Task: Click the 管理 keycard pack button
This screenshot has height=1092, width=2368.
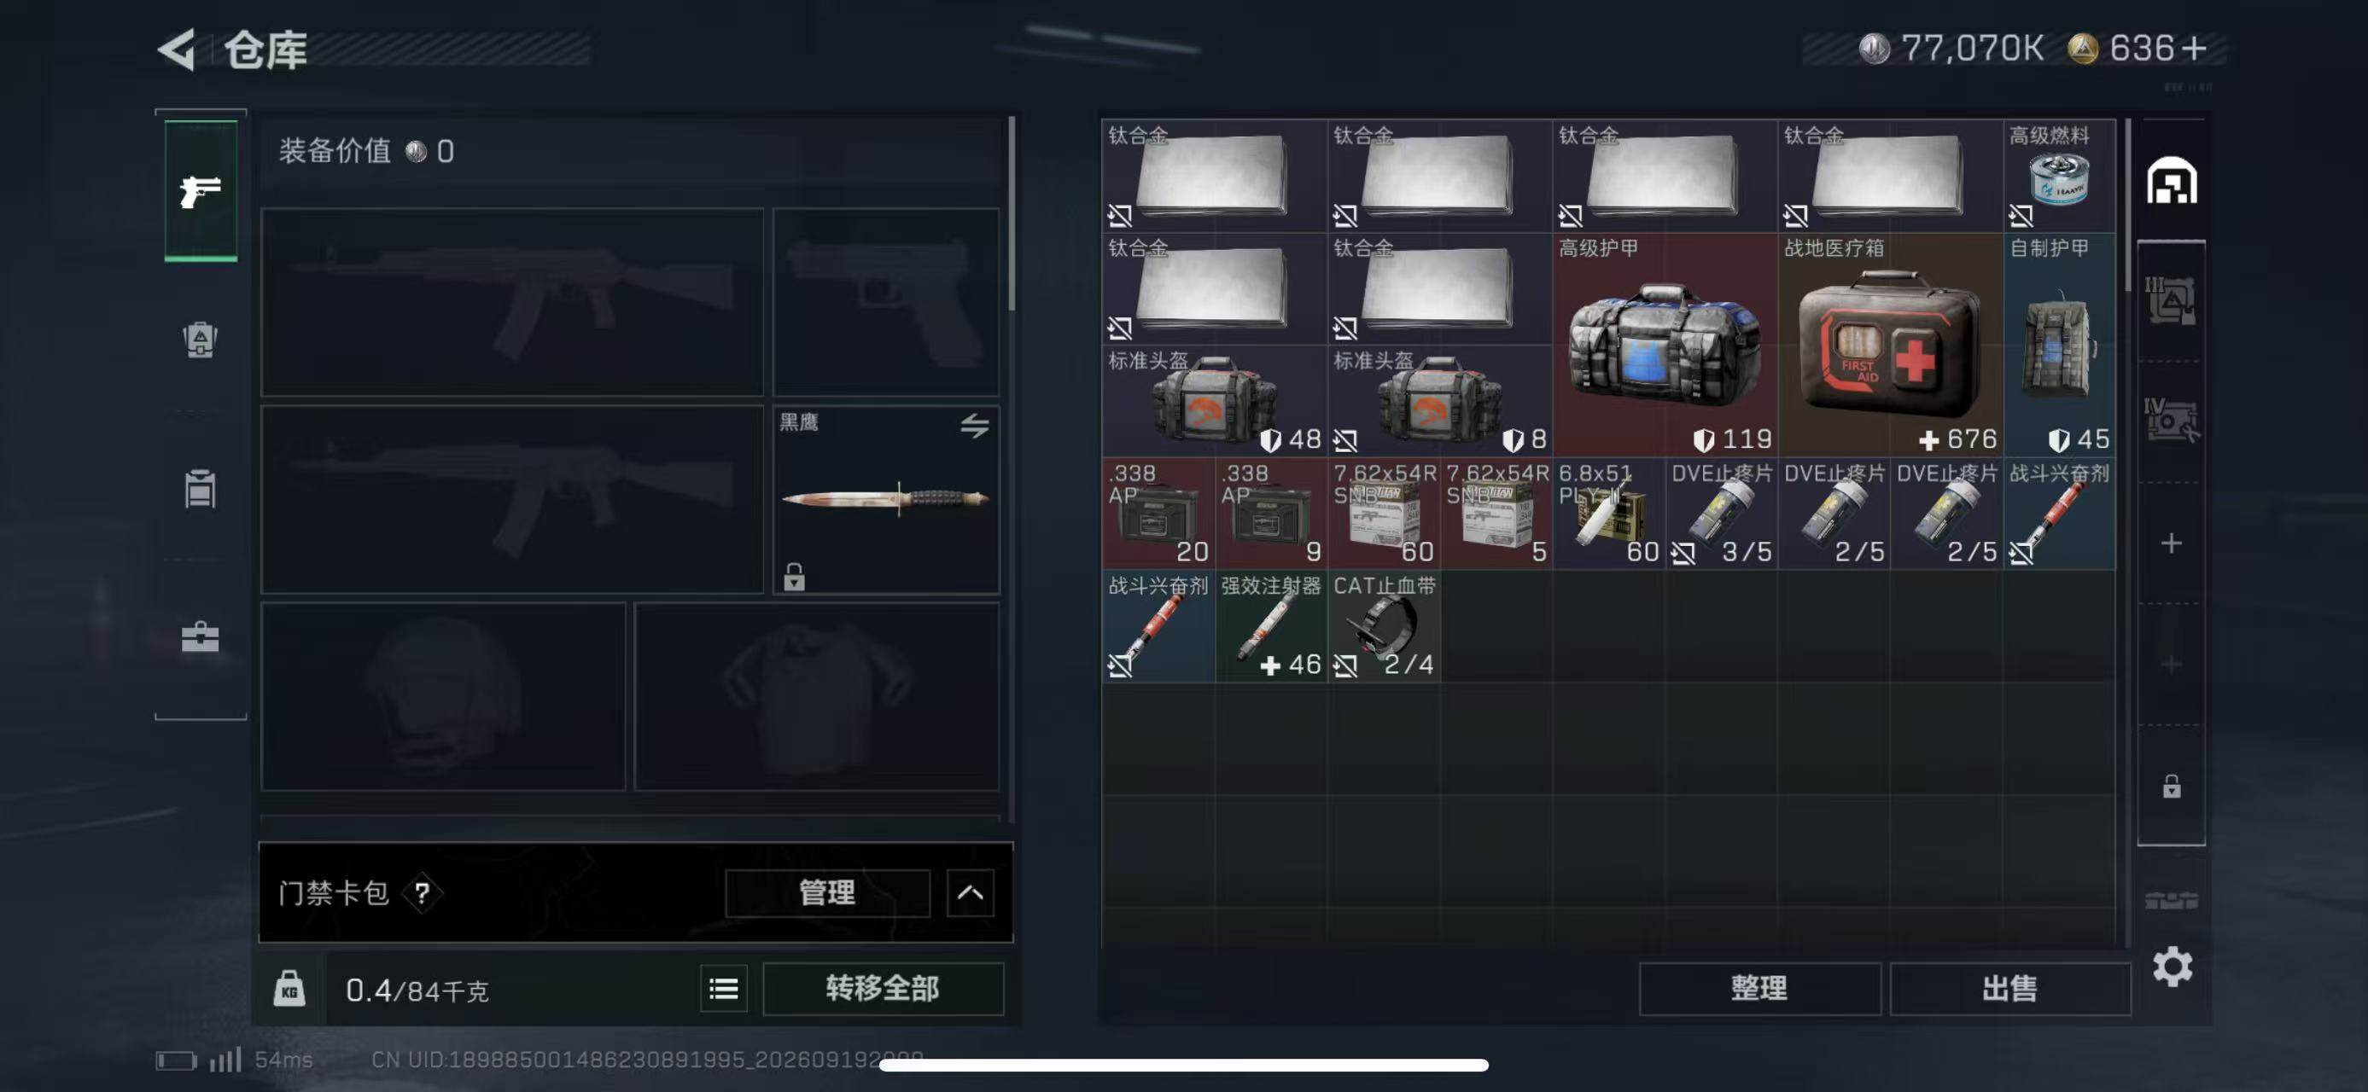Action: pos(826,892)
